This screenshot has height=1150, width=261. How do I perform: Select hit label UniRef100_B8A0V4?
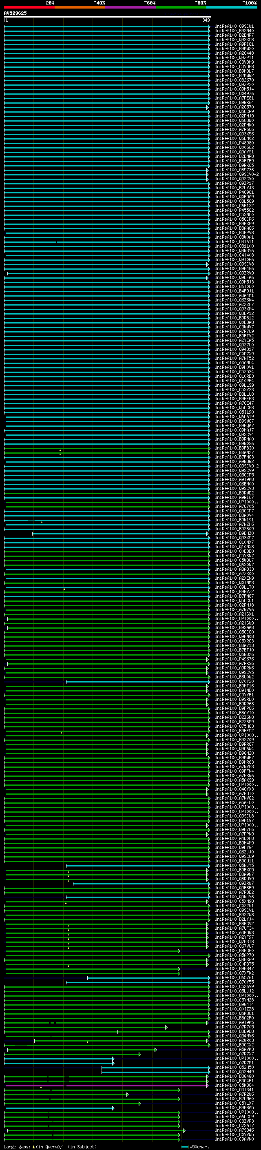click(x=234, y=515)
